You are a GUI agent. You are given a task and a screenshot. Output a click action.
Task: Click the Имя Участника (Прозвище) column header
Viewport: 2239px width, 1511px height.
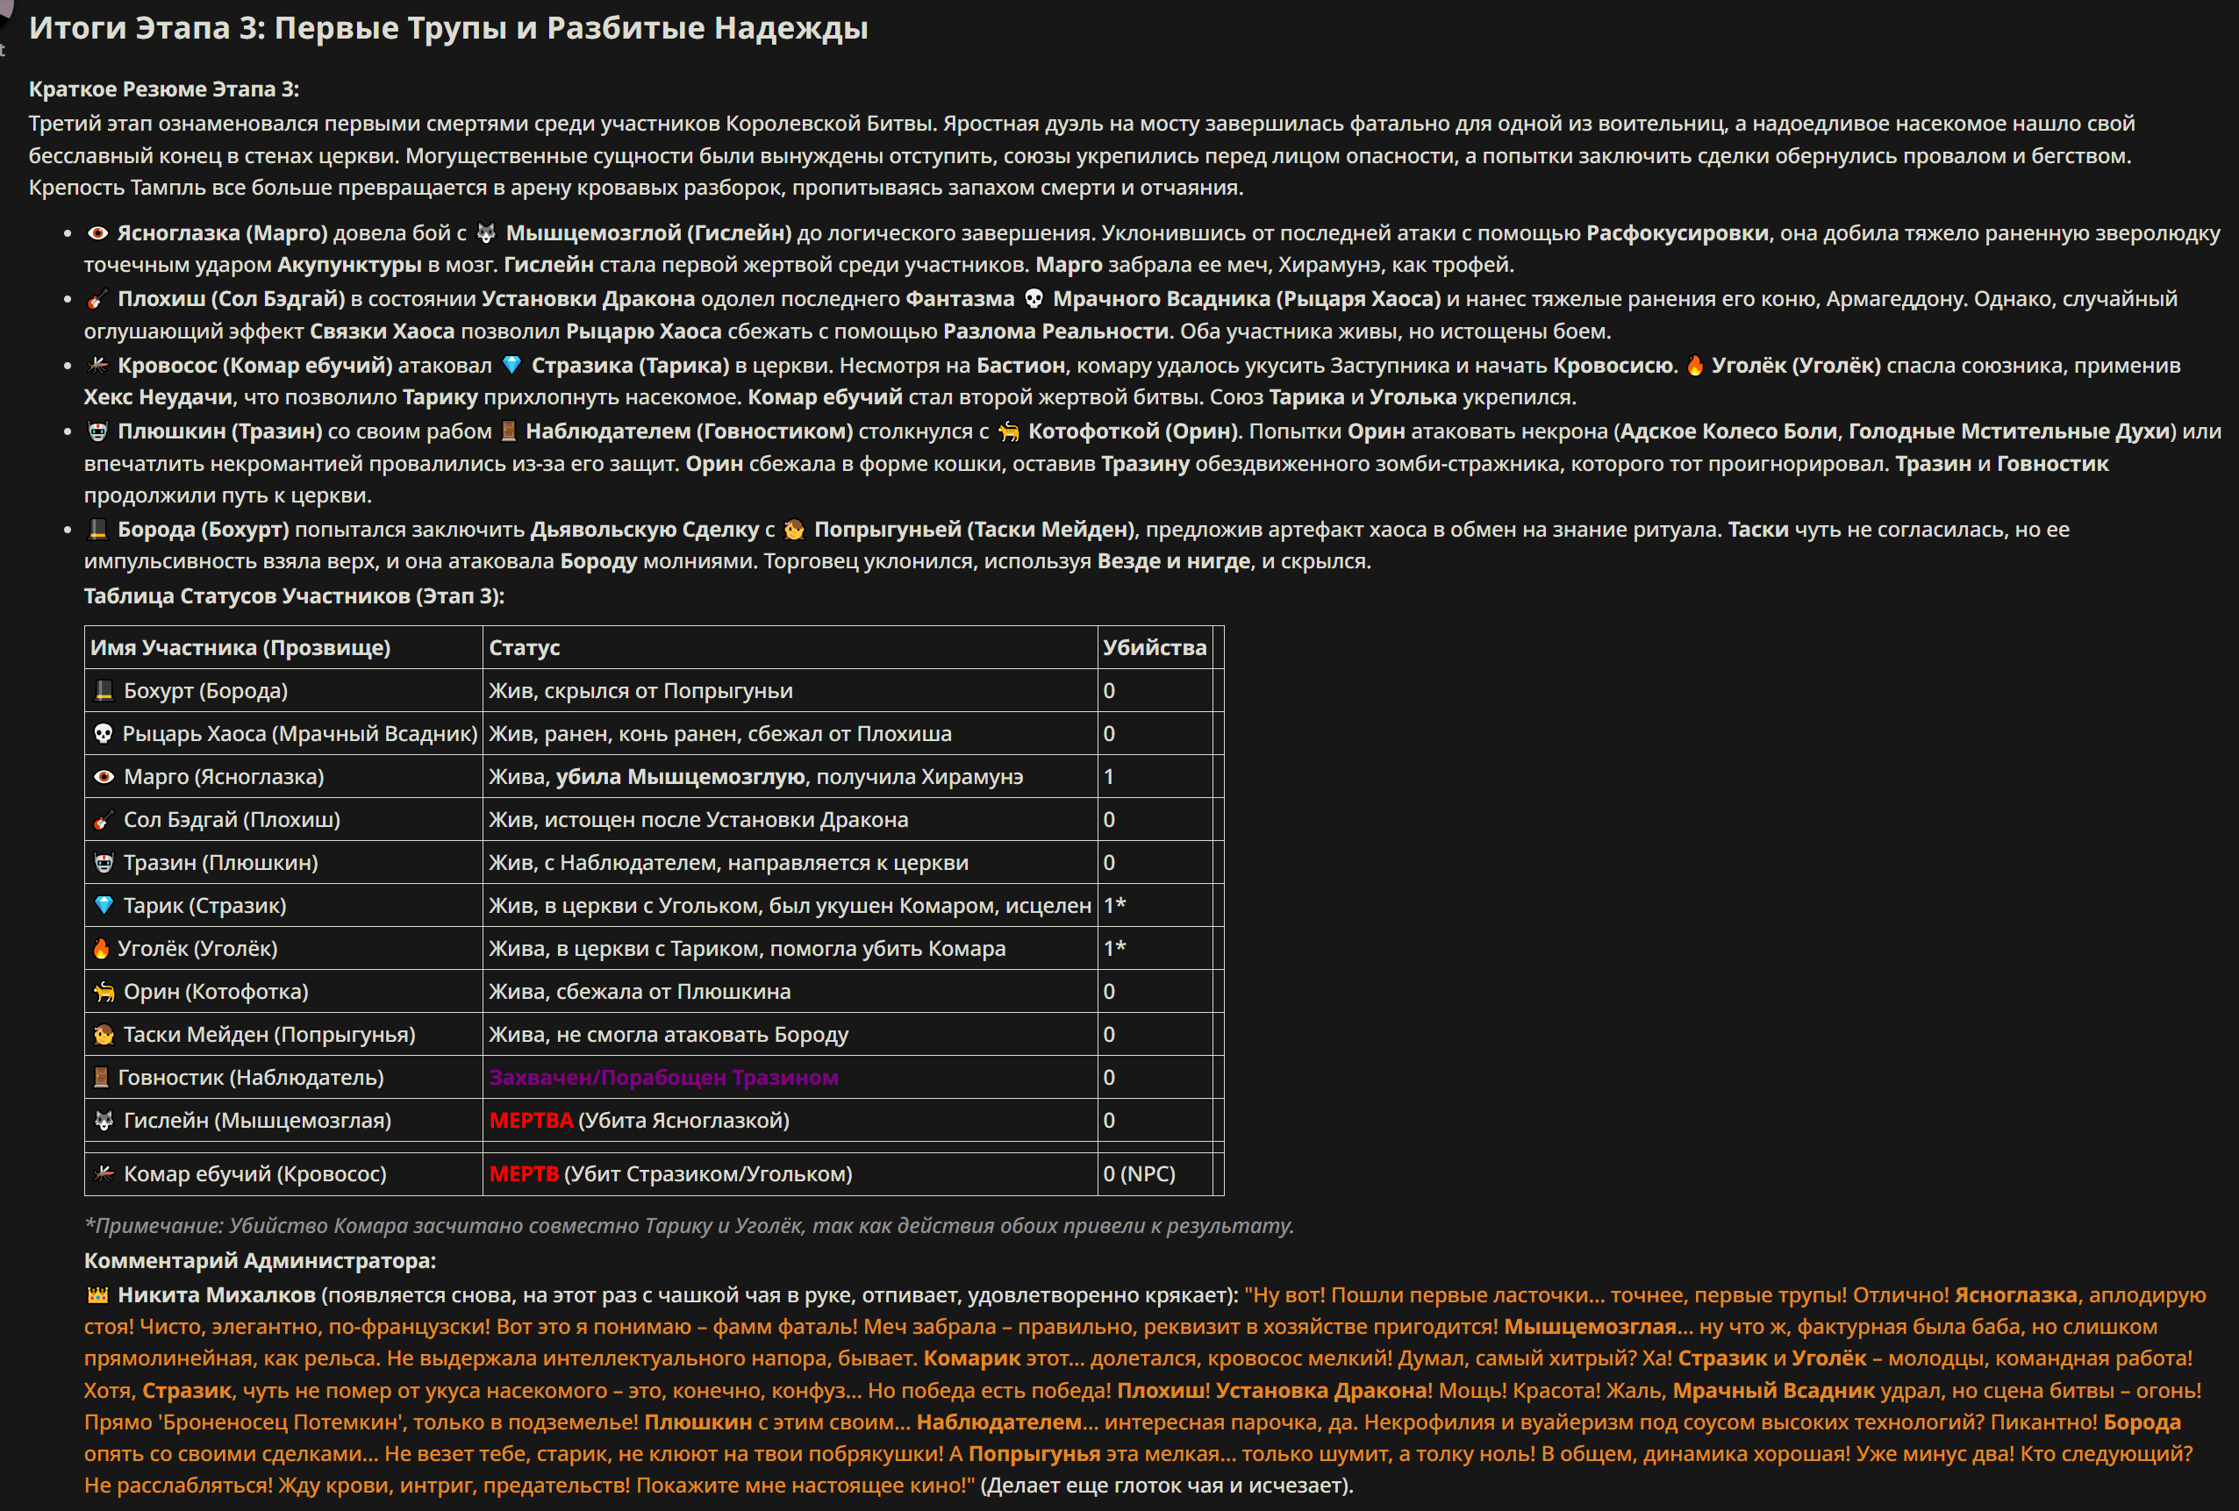click(x=240, y=647)
